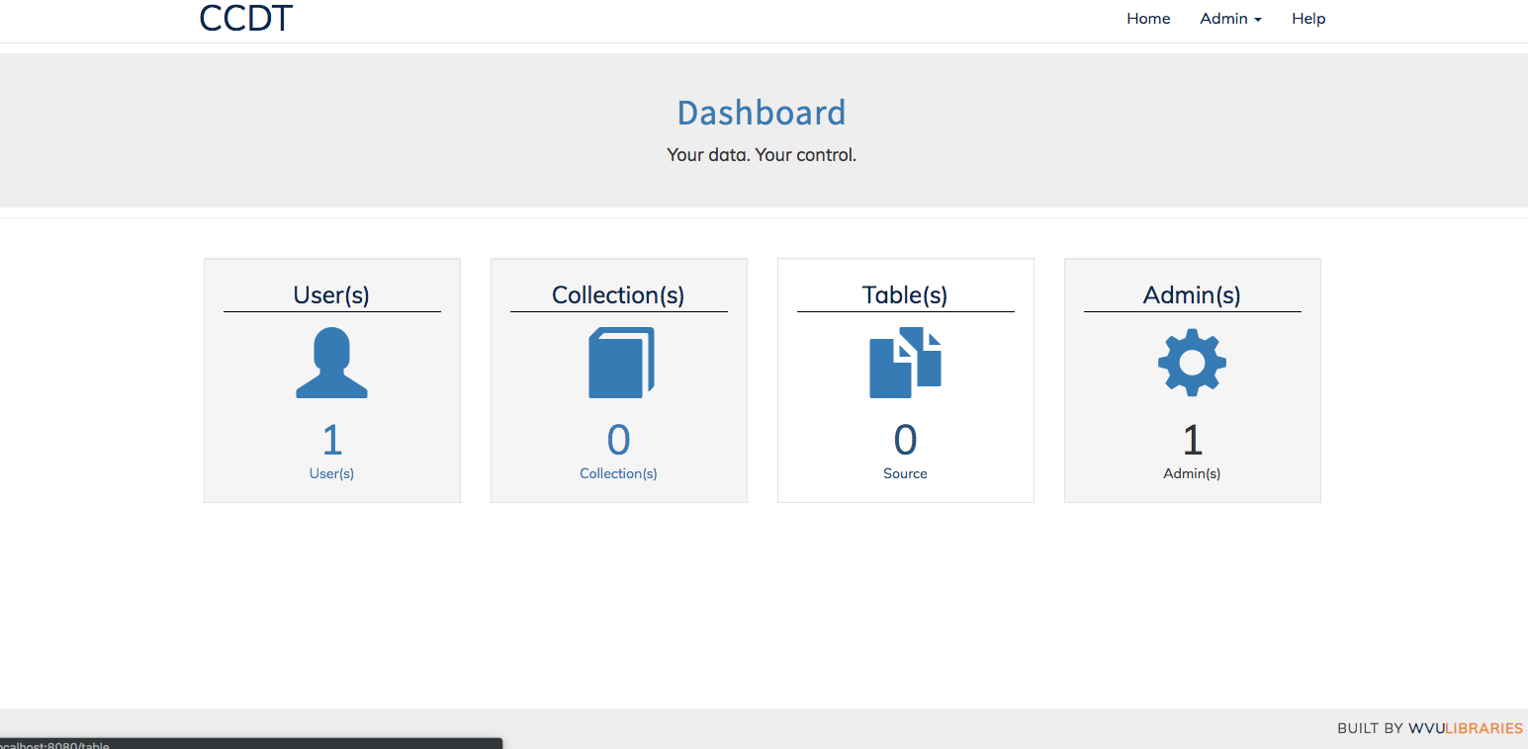Select the User(s) dashboard card
1528x749 pixels.
tap(331, 380)
